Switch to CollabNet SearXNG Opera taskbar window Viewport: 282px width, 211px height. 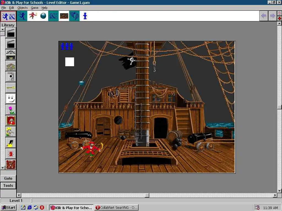pyautogui.click(x=116, y=208)
